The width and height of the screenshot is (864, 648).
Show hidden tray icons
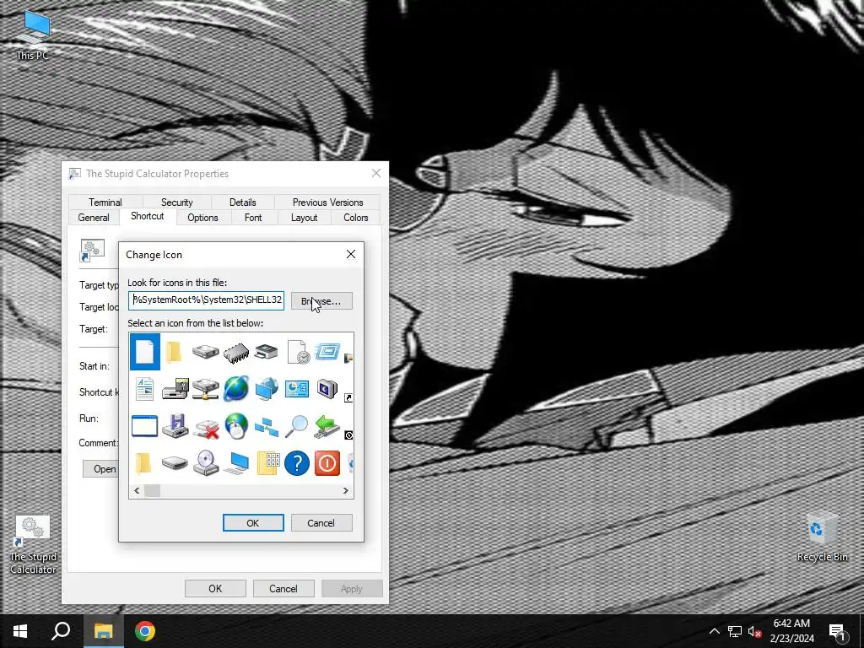coord(714,631)
